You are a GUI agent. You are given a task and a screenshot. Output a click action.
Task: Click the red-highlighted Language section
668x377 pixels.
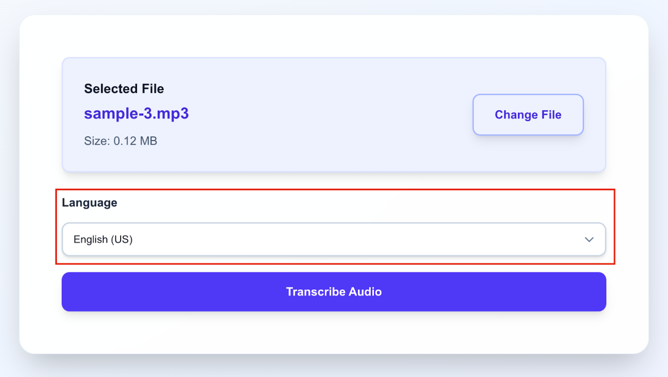pos(334,225)
